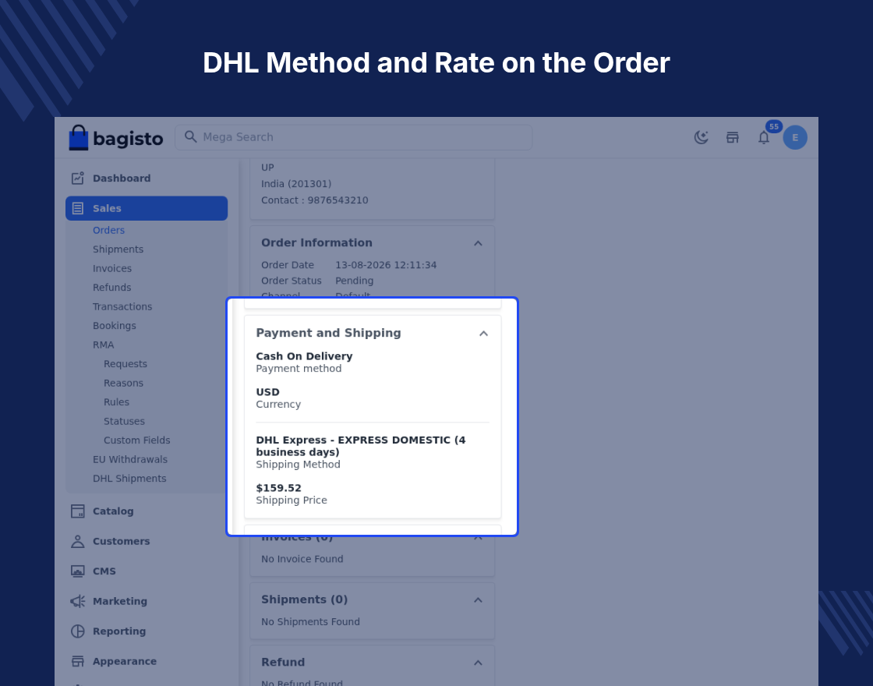Viewport: 873px width, 686px height.
Task: Click order date 13-08-2026 12:11:34
Action: coord(386,265)
